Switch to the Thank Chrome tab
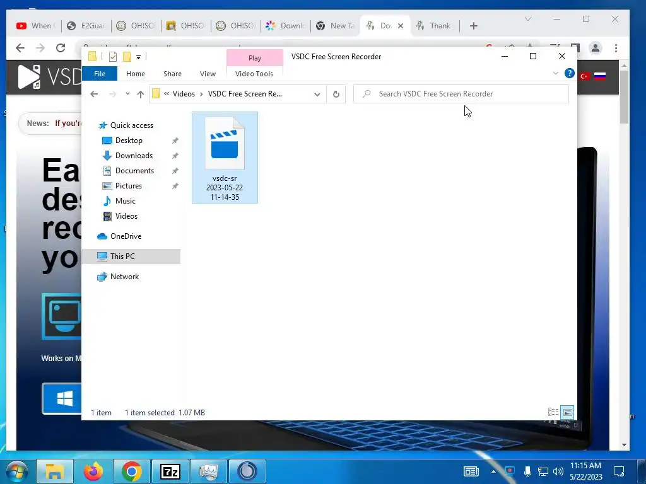646x484 pixels. click(435, 26)
